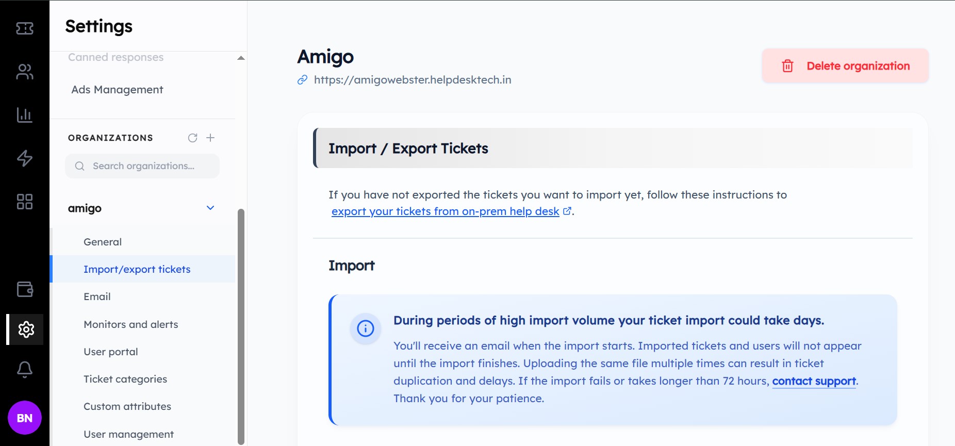Follow the contact support link
The height and width of the screenshot is (446, 955).
tap(814, 381)
